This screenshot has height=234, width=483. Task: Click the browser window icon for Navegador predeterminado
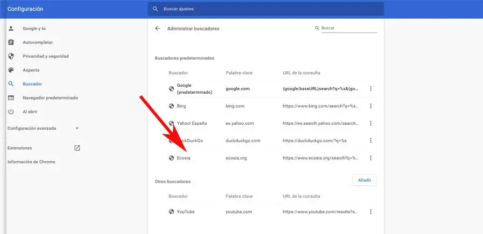click(11, 98)
